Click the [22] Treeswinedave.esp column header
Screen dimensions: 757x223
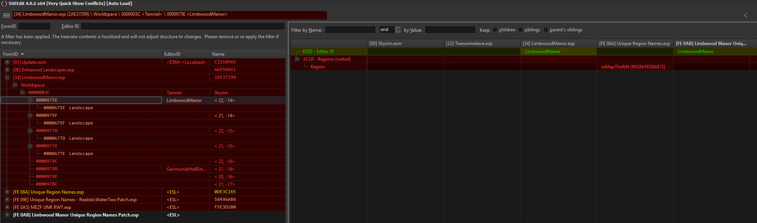tap(482, 44)
